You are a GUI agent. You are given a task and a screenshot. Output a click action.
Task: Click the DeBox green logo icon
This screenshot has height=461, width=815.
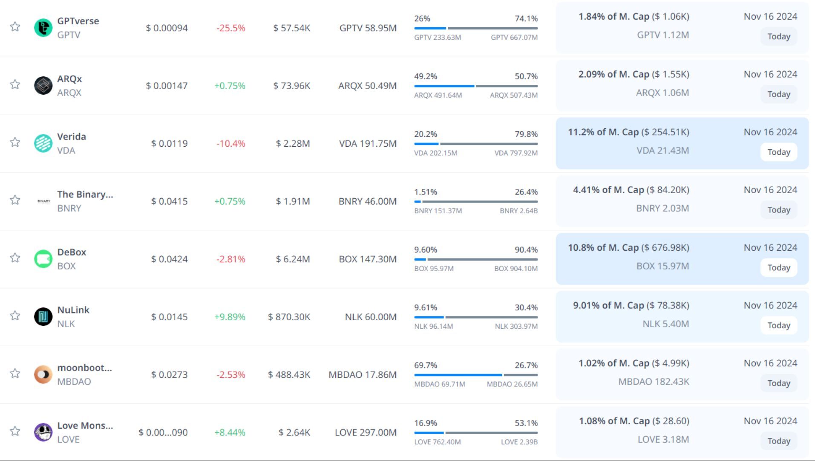click(43, 259)
